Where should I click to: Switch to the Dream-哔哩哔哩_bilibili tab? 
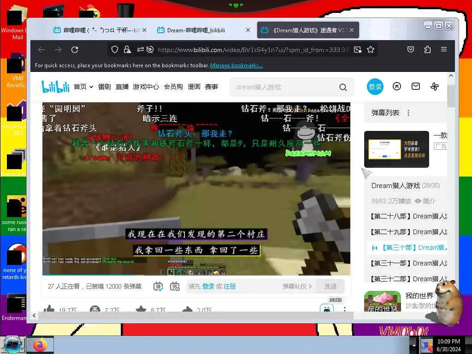point(195,30)
